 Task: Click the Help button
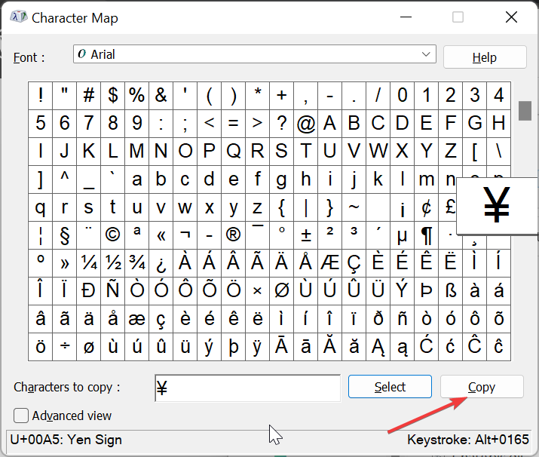click(485, 57)
